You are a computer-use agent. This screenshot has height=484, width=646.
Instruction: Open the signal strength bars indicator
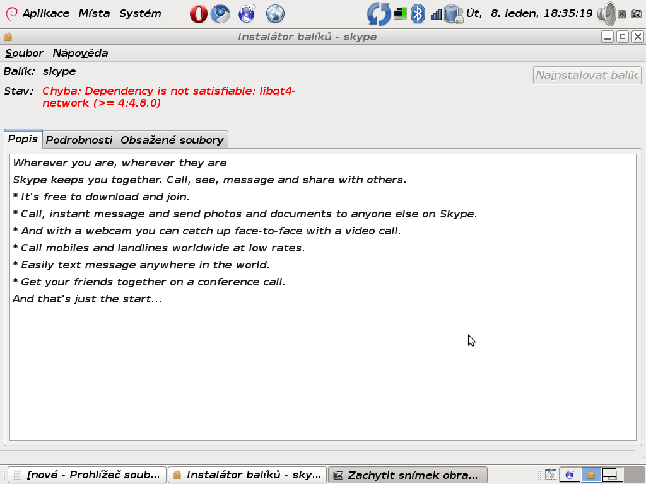pos(436,15)
